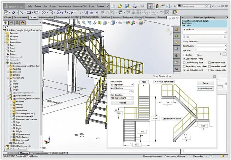
Task: Open the FeatureManager design tree tab
Action: point(6,23)
